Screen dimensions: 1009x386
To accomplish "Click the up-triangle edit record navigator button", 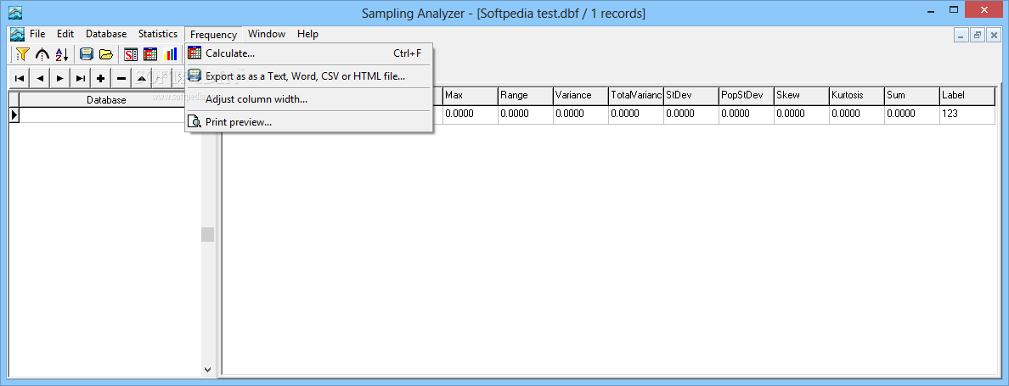I will (141, 78).
